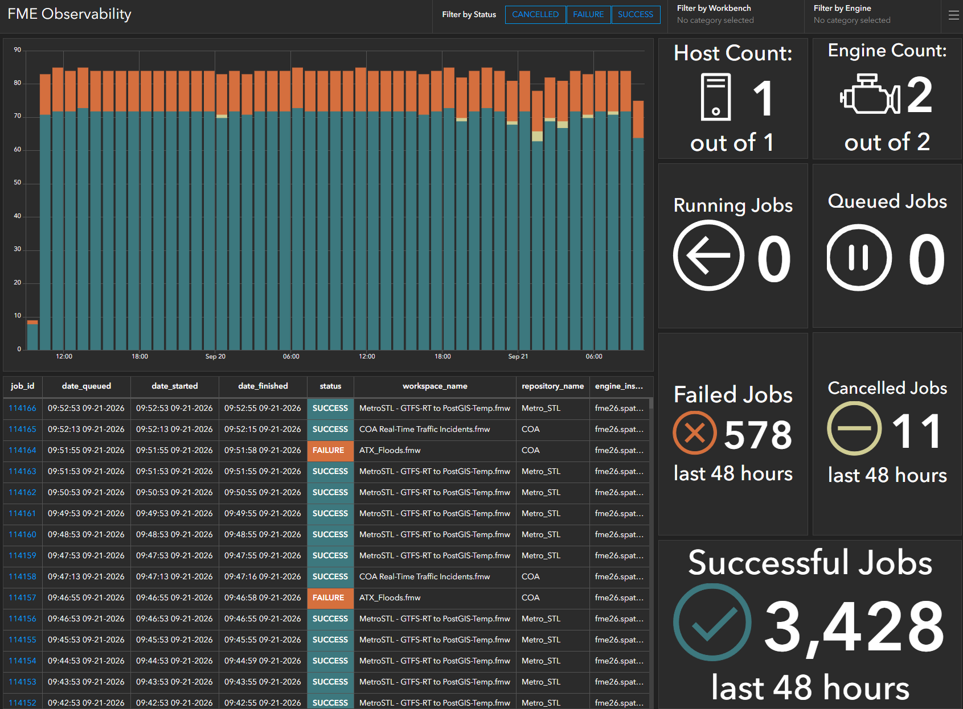The width and height of the screenshot is (963, 709).
Task: Click date_finished 09:52:15 for job 114165
Action: tap(263, 430)
